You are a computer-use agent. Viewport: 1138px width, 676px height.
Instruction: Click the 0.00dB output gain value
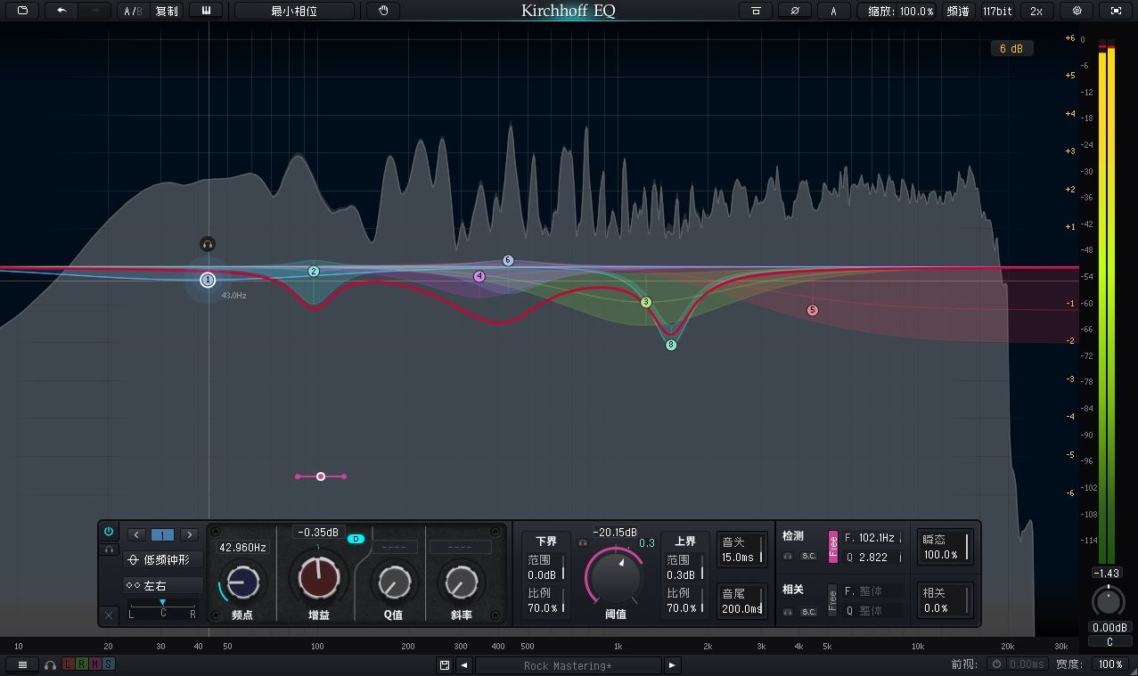[1109, 627]
